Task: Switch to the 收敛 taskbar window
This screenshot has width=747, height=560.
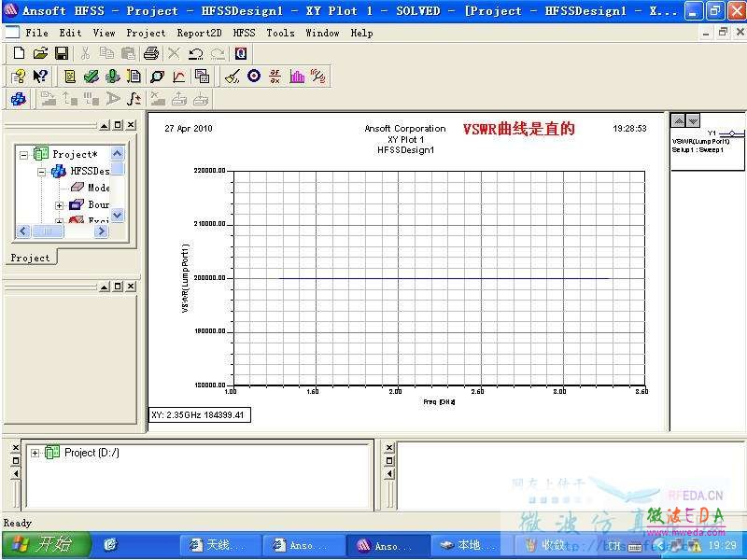Action: tap(553, 545)
